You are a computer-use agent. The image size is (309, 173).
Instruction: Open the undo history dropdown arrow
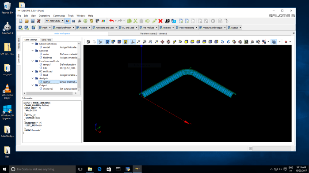click(x=116, y=21)
